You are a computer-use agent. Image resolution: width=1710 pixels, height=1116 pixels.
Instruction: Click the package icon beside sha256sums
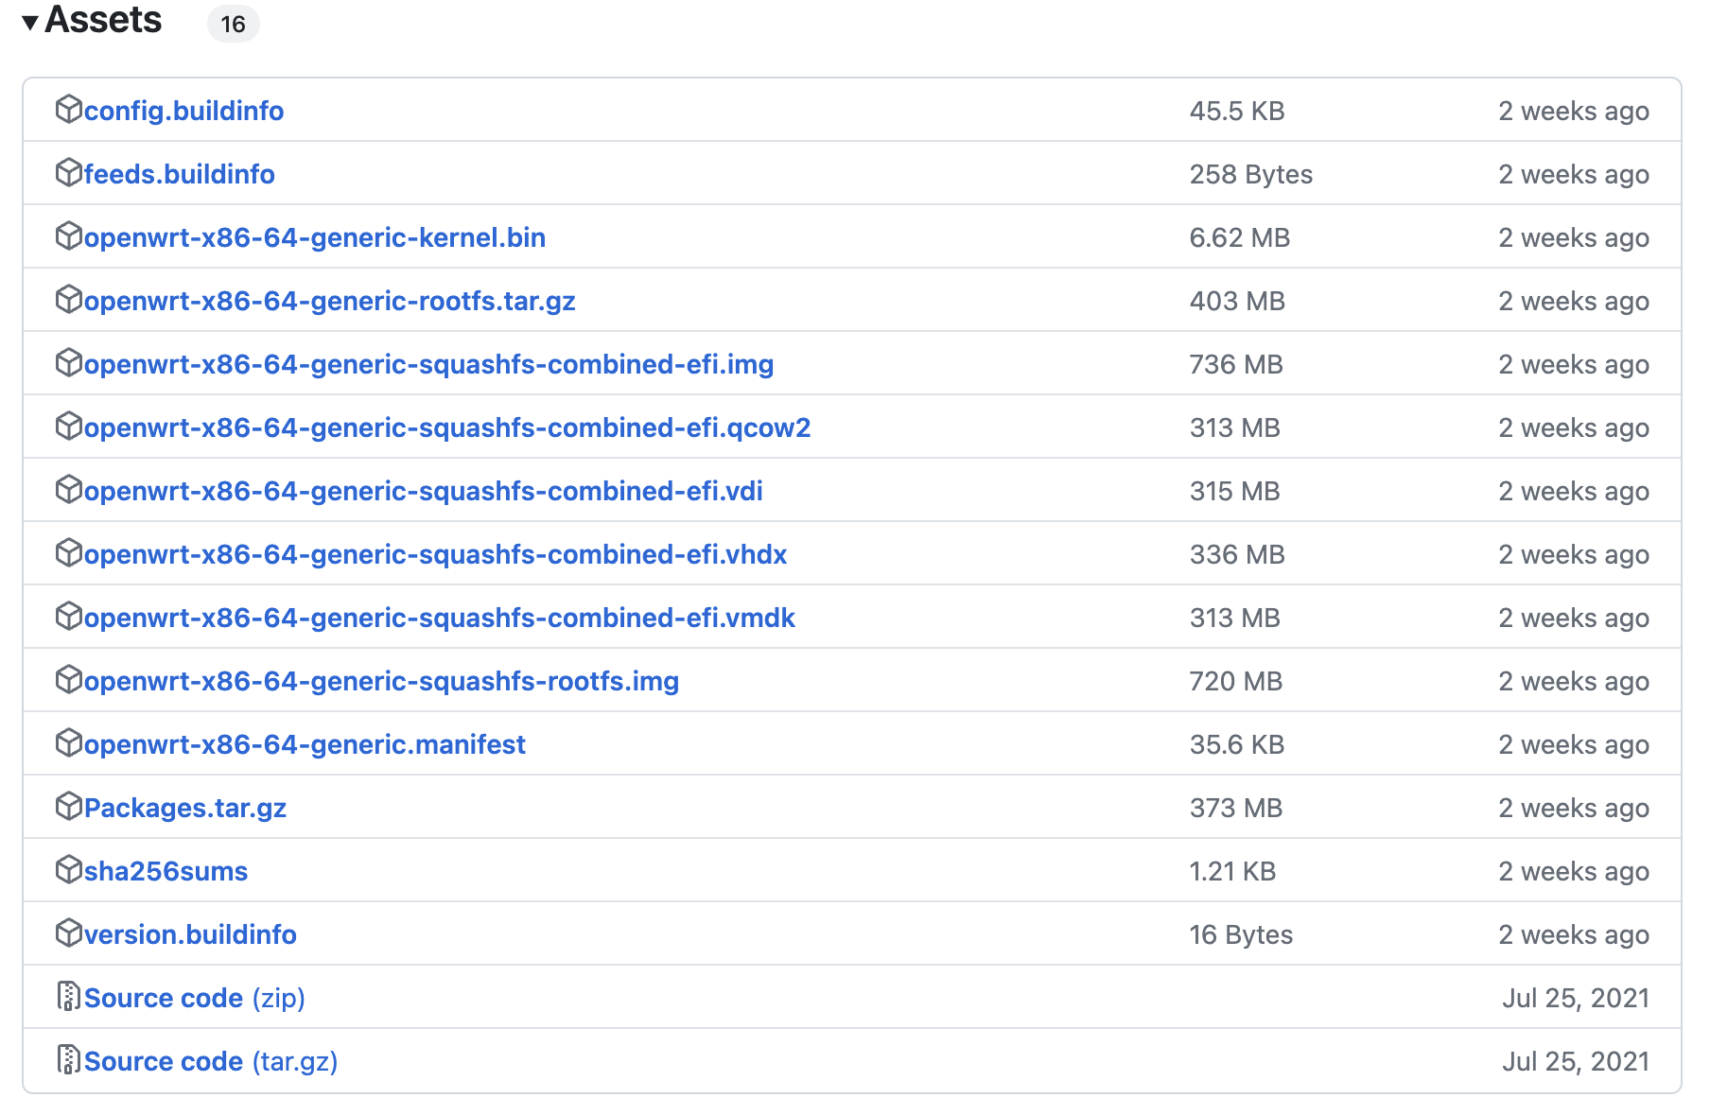(x=69, y=870)
